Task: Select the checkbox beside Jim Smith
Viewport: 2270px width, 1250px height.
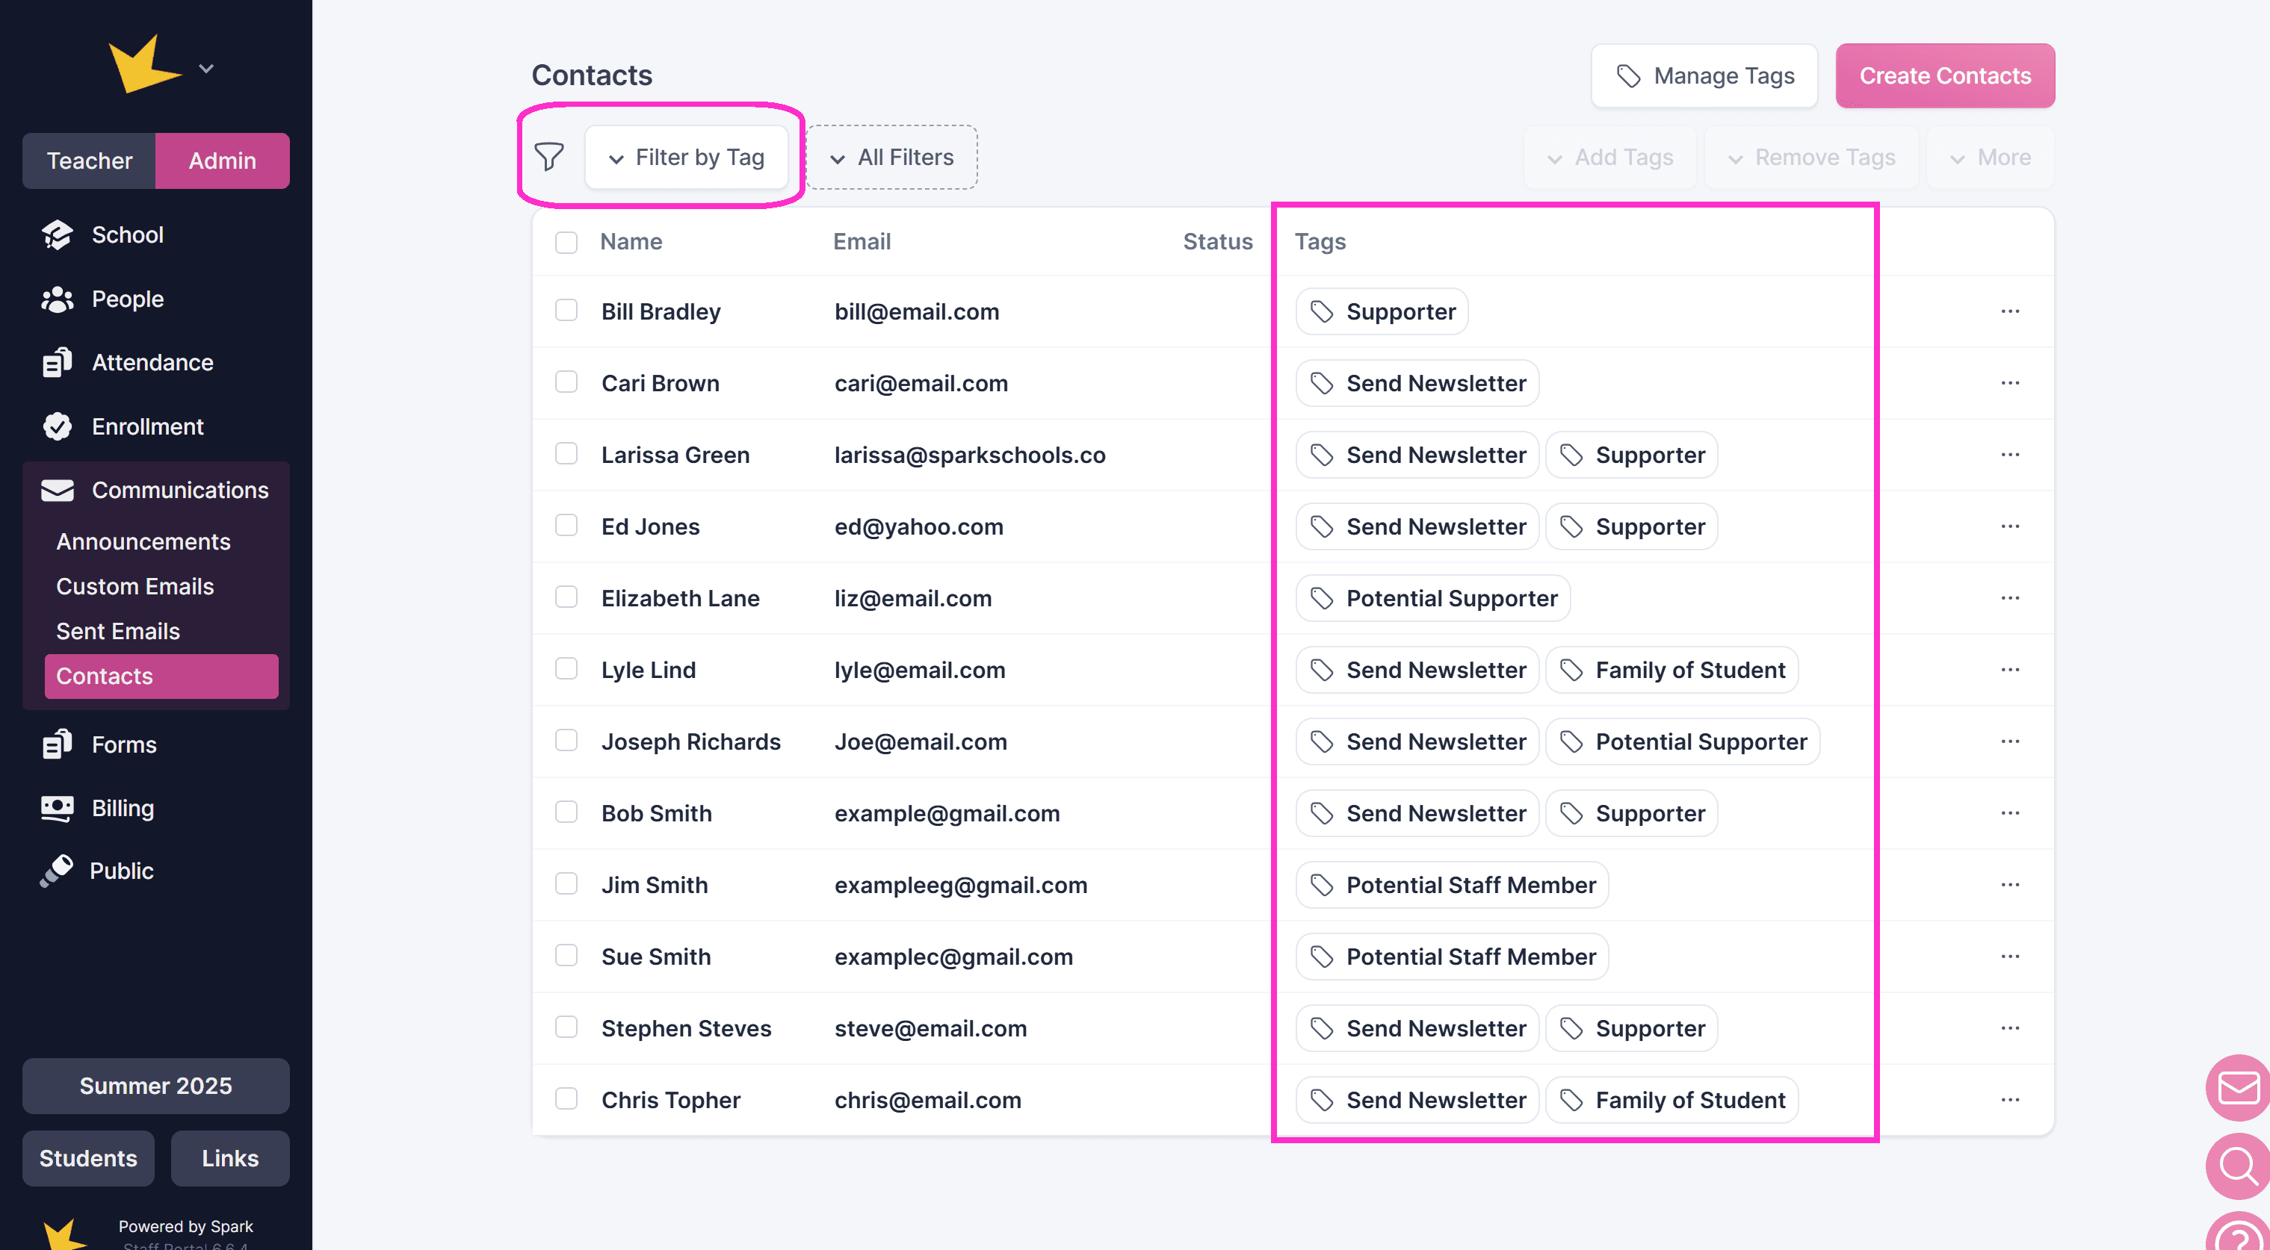Action: pyautogui.click(x=566, y=883)
